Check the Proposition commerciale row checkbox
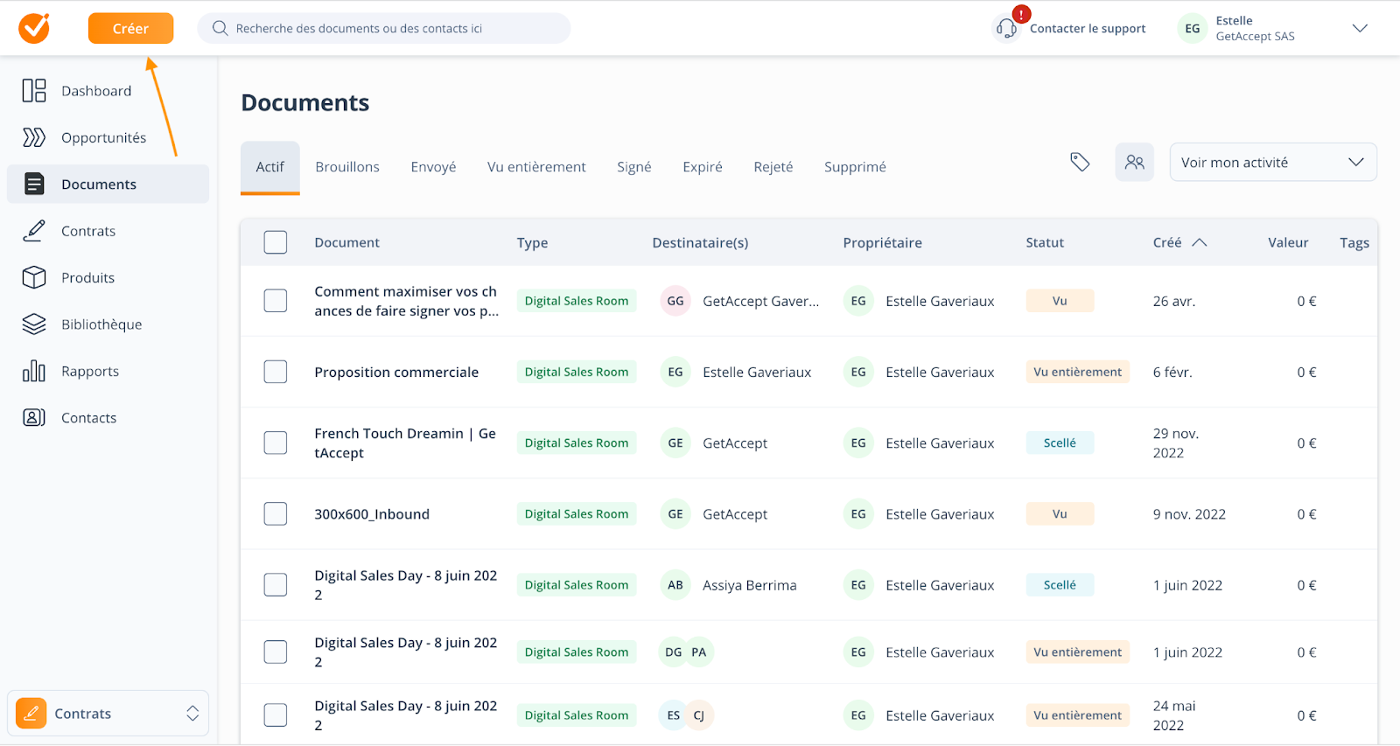 tap(276, 372)
